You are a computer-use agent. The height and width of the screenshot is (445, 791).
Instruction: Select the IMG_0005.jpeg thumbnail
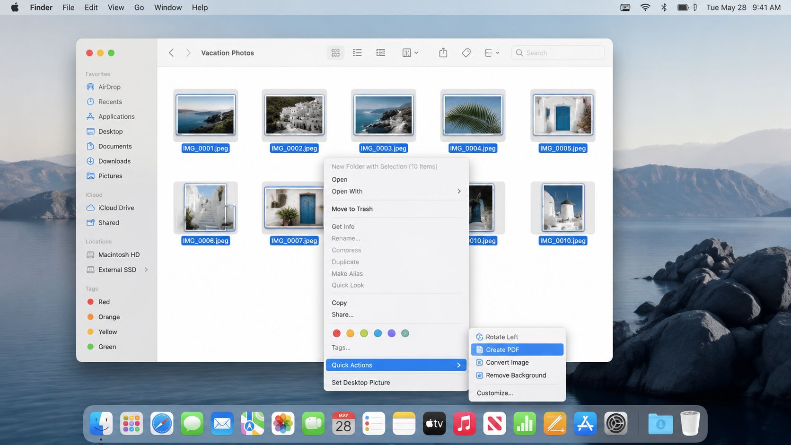pyautogui.click(x=562, y=115)
